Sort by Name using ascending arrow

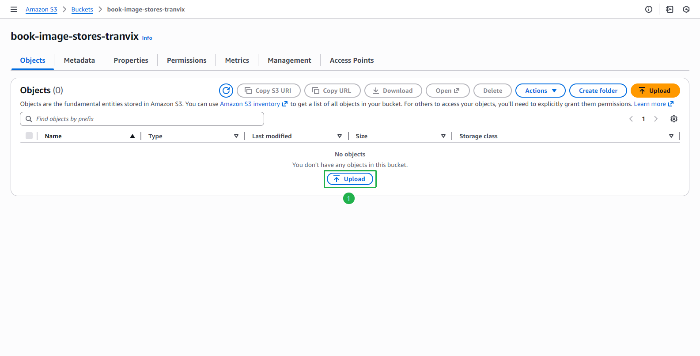tap(132, 136)
